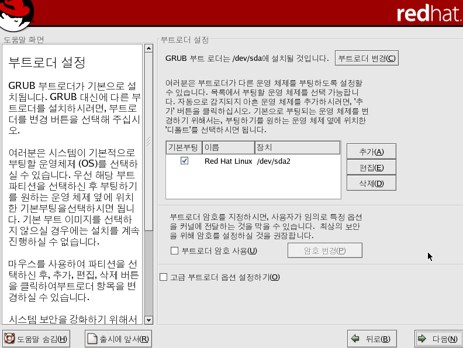Click help panel scrollbar down arrow
This screenshot has height=348, width=463.
click(x=149, y=320)
